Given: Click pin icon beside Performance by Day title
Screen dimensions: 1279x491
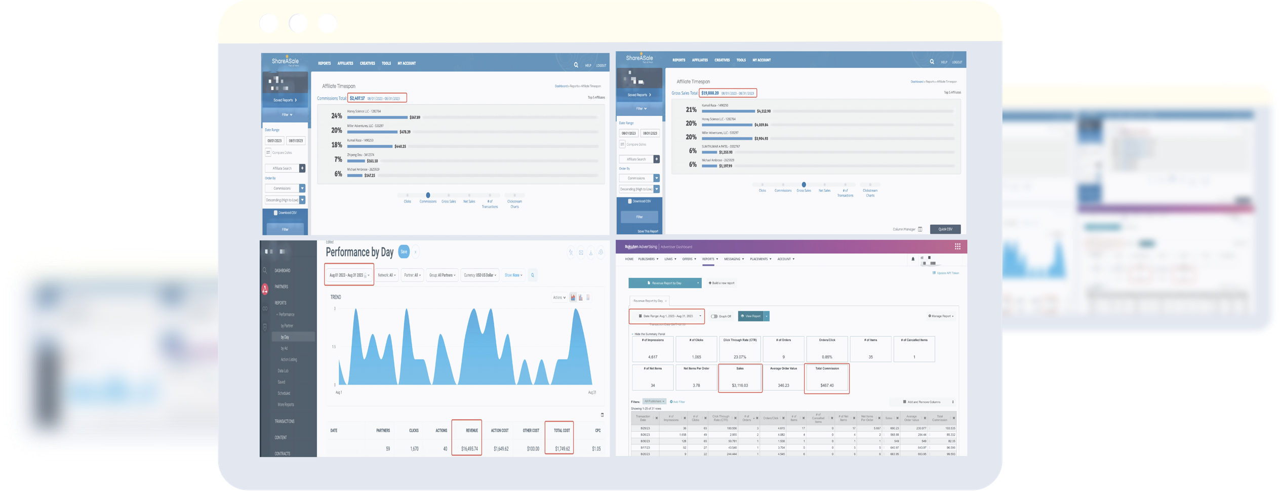Looking at the screenshot, I should click(x=571, y=252).
